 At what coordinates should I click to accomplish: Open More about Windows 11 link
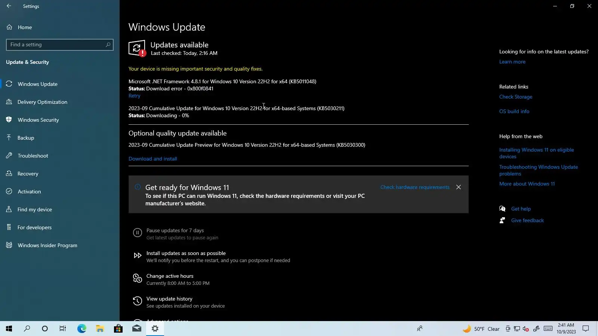[x=527, y=184]
